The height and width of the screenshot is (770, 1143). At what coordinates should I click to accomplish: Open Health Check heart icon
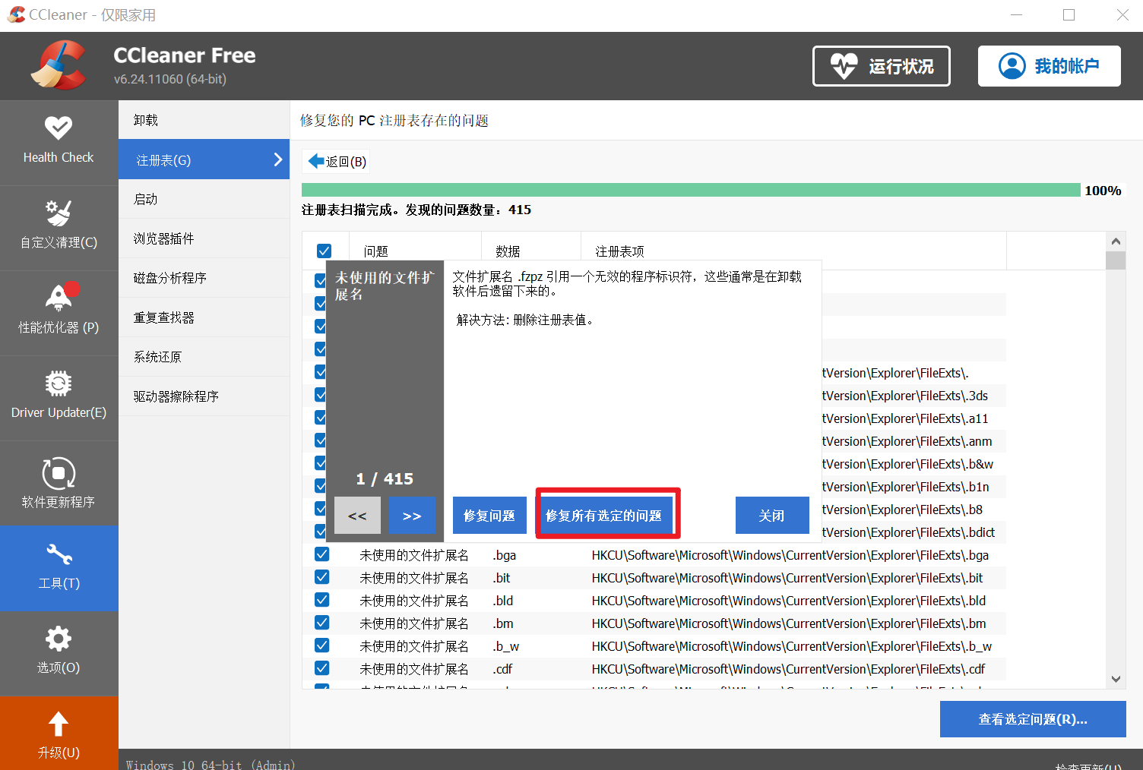[59, 128]
